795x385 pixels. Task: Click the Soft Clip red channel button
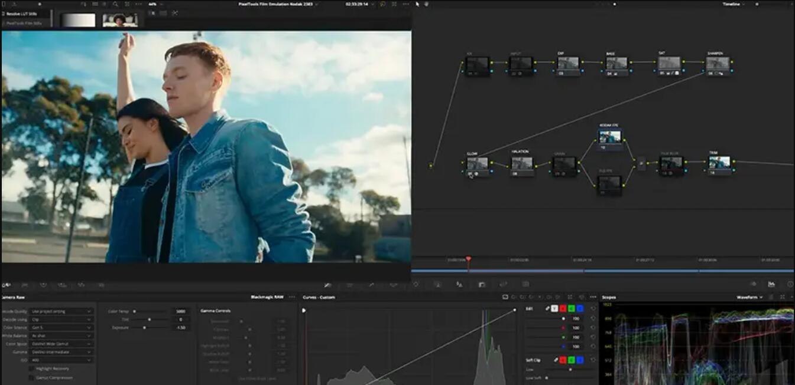click(563, 360)
